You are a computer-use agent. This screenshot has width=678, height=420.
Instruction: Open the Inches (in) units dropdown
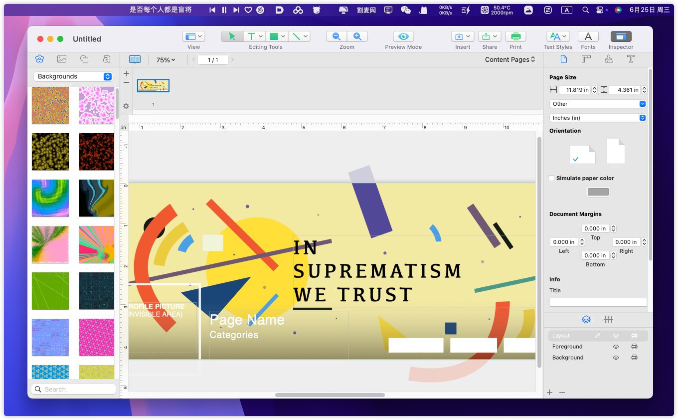598,118
